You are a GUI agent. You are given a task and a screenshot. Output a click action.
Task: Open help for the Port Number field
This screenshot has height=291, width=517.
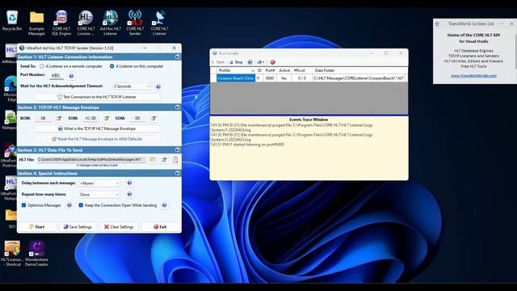point(71,76)
